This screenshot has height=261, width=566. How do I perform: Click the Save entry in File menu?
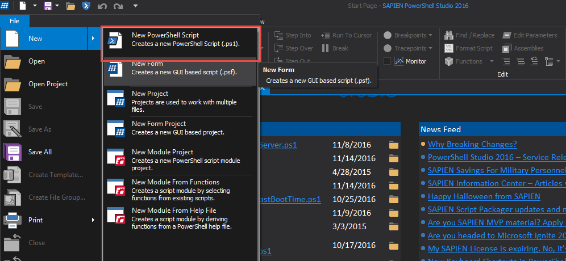point(50,107)
